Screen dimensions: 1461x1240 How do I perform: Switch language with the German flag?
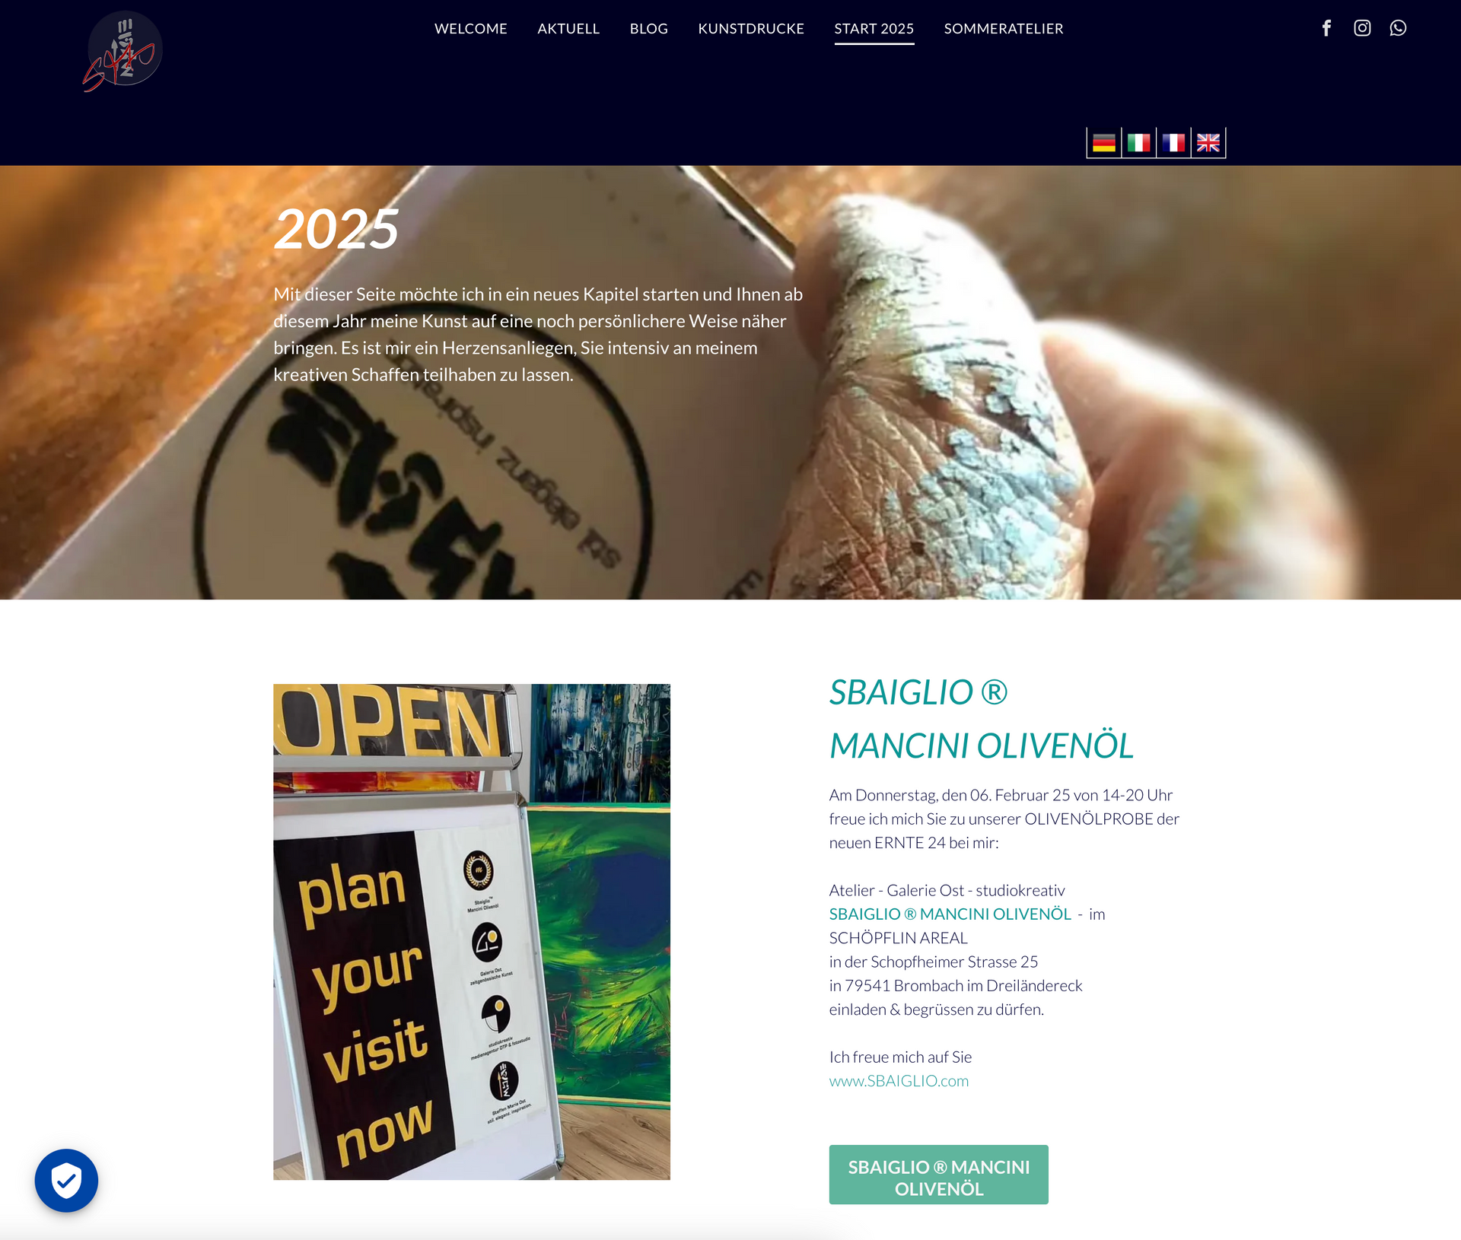click(x=1104, y=143)
